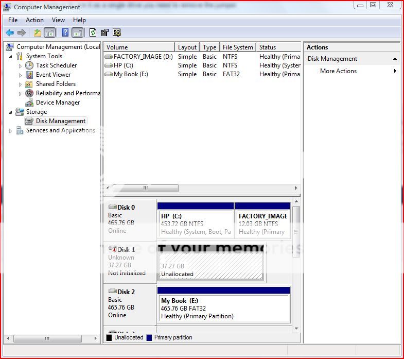This screenshot has width=404, height=359.
Task: Click the Back arrow toolbar icon
Action: (x=10, y=33)
